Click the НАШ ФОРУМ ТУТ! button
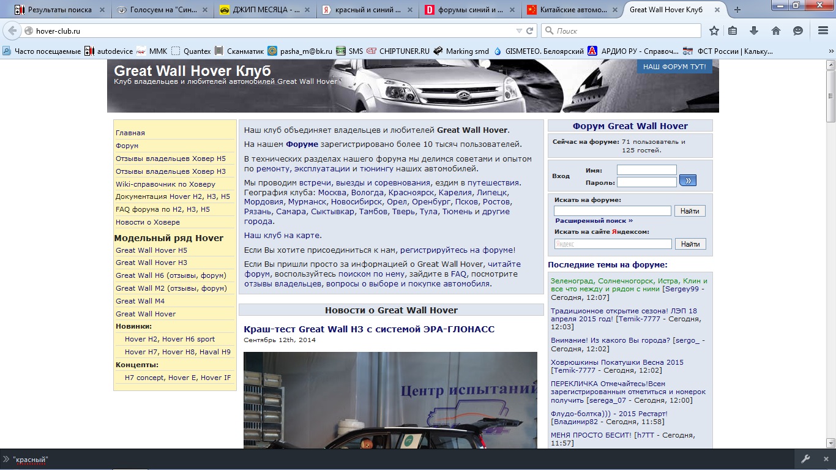Image resolution: width=836 pixels, height=470 pixels. (x=674, y=67)
